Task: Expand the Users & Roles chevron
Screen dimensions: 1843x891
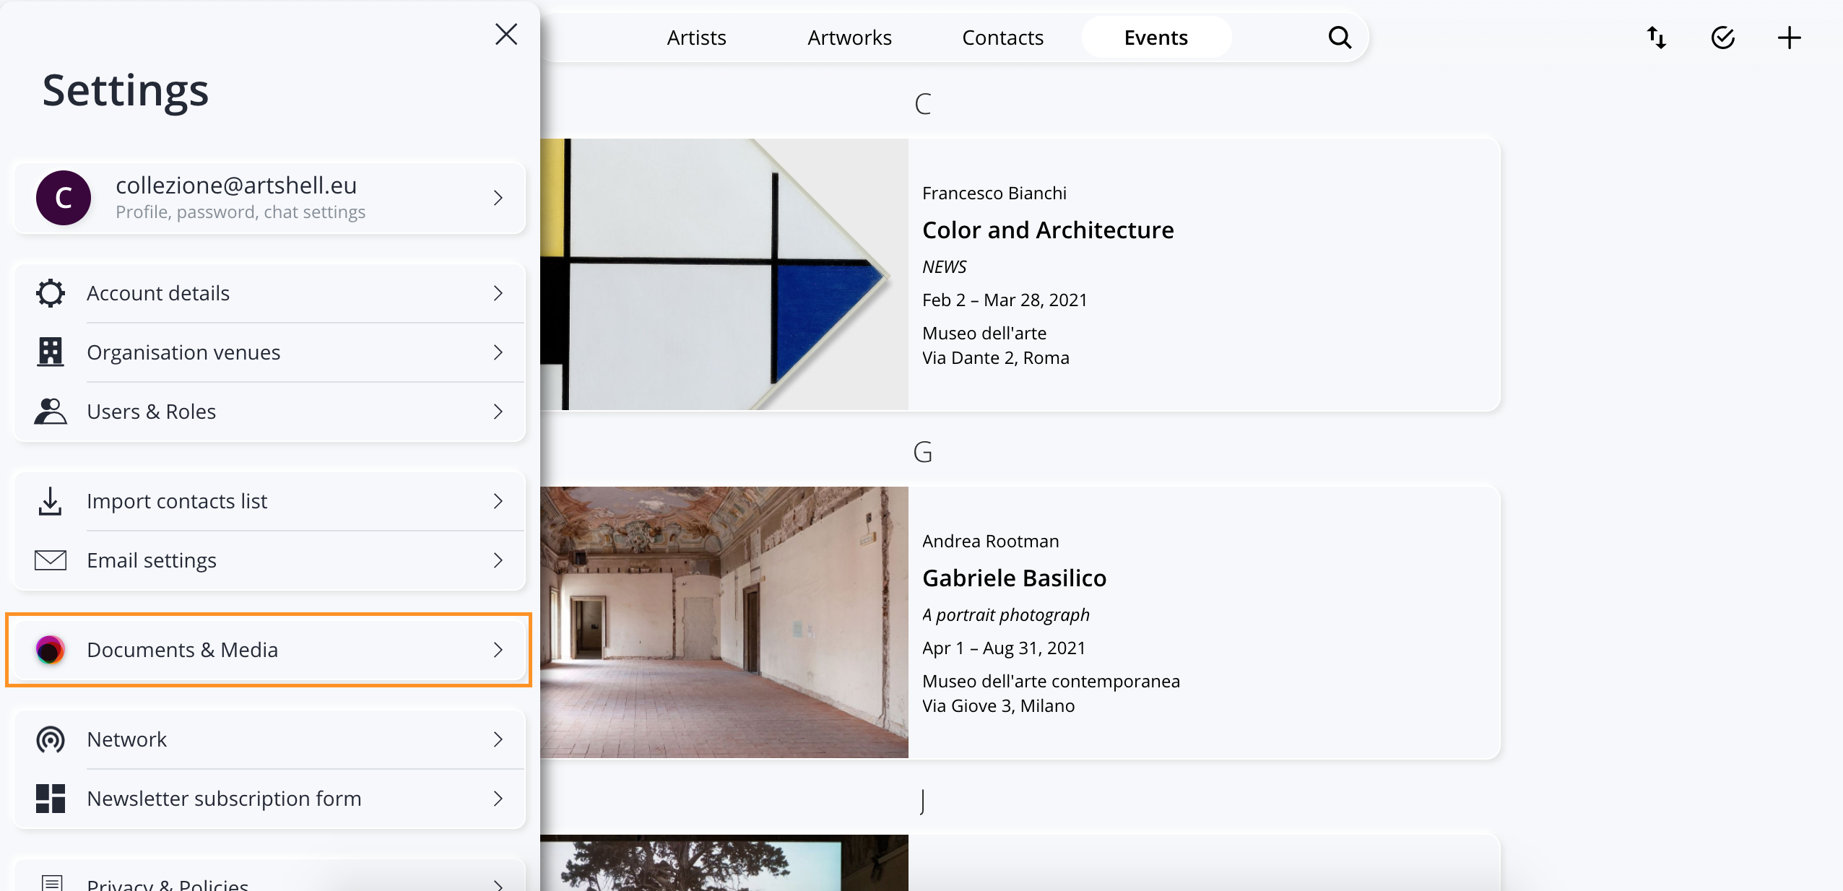Action: point(498,412)
